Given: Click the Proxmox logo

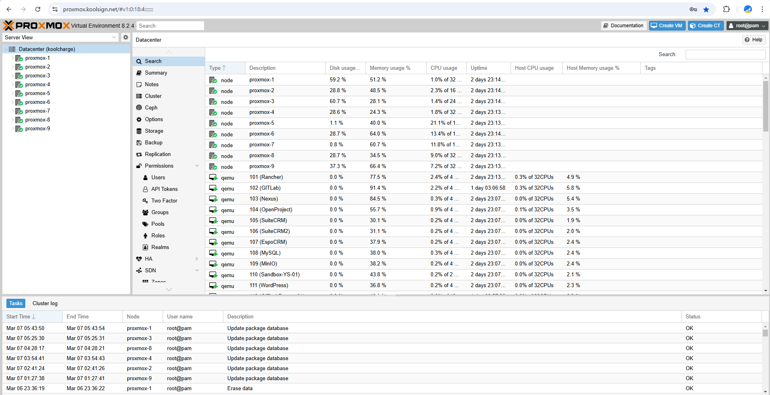Looking at the screenshot, I should point(37,26).
